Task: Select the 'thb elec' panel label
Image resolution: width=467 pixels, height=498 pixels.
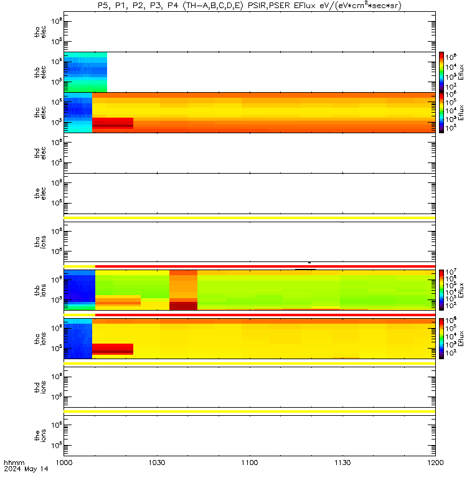Action: coord(40,72)
